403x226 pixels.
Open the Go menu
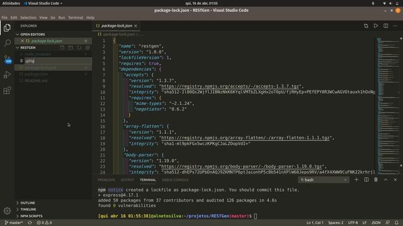tap(53, 18)
